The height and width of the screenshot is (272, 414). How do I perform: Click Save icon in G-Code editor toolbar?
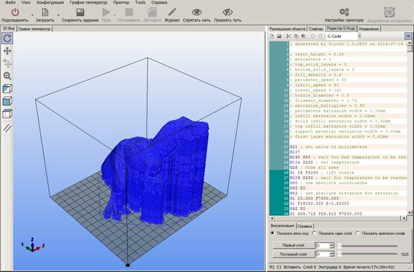point(279,36)
